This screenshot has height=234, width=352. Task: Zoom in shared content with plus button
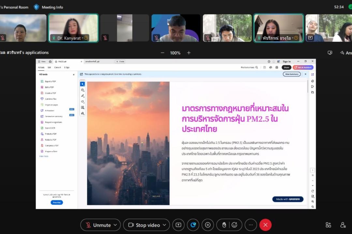click(189, 53)
